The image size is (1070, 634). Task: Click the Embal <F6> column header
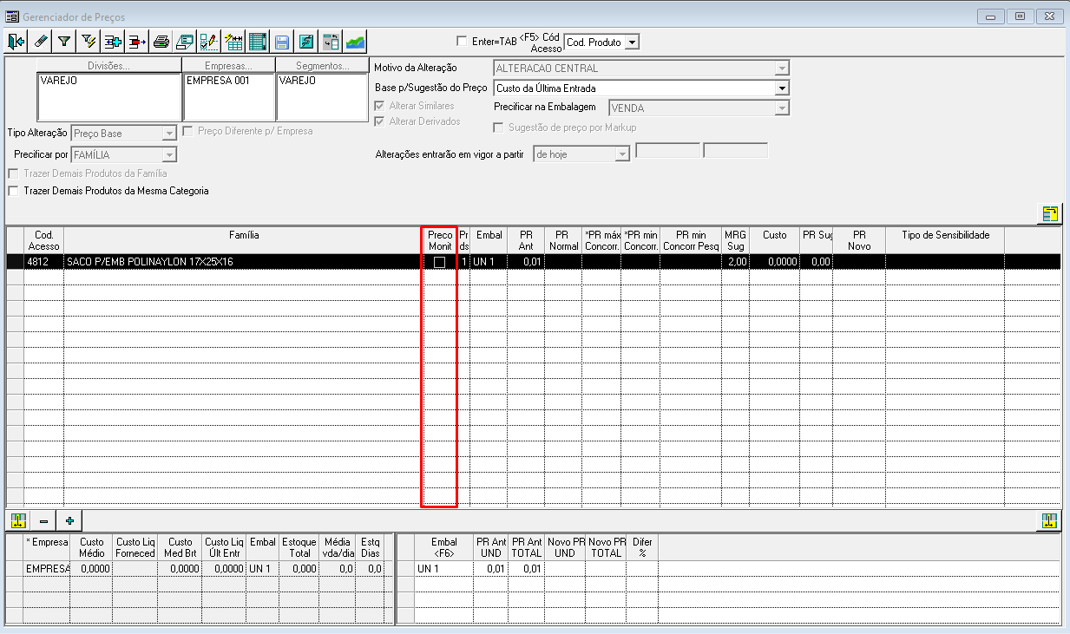444,547
